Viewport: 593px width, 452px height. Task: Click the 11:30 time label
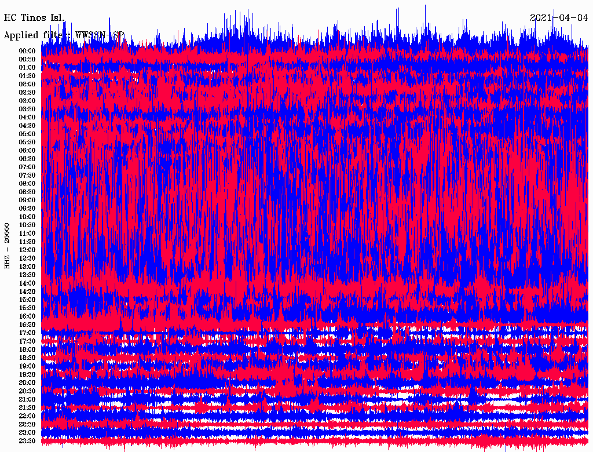click(27, 242)
